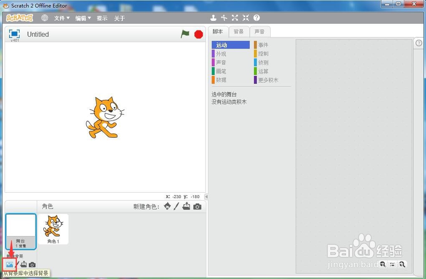Screen dimensions: 426x279
Task: Open block help with the question mark icon
Action: [256, 18]
